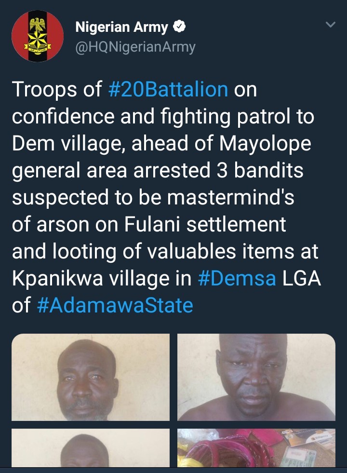Expand the tweet options chevron

click(330, 25)
